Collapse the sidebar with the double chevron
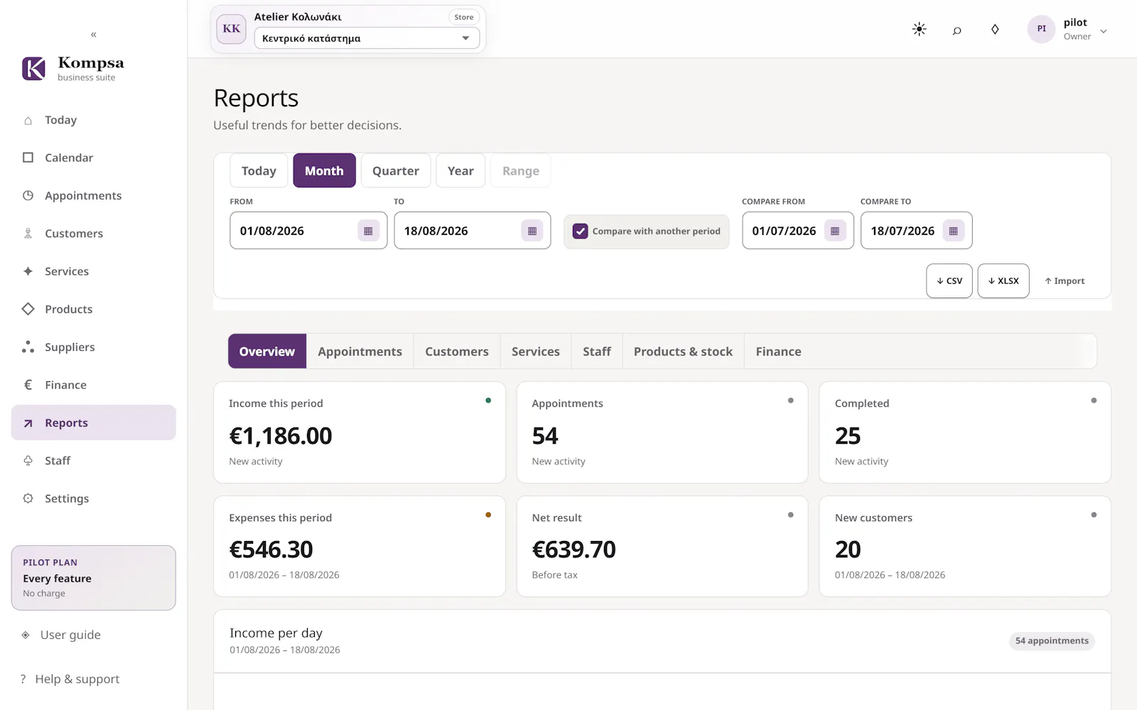 click(x=94, y=34)
